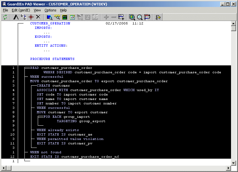Viewport: 238px width, 172px height.
Task: Open the File menu
Action: (5, 10)
